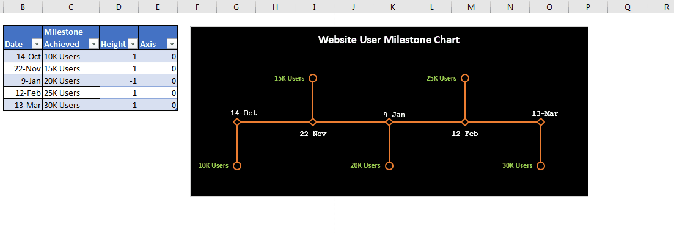Image resolution: width=674 pixels, height=233 pixels.
Task: Click the 25K Users chart data label
Action: click(x=441, y=78)
